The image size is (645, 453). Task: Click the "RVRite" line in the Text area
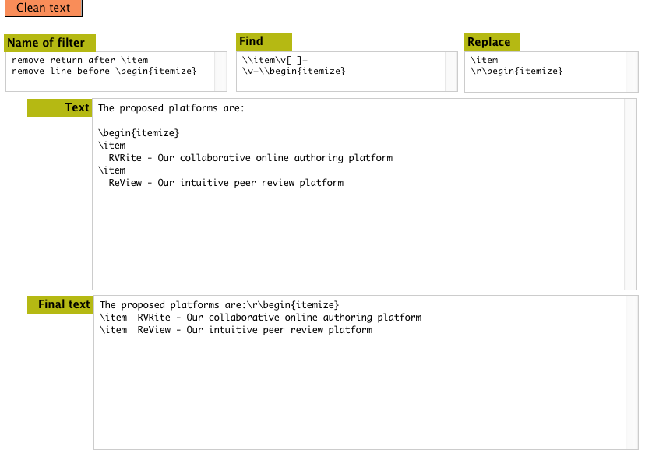[x=250, y=158]
